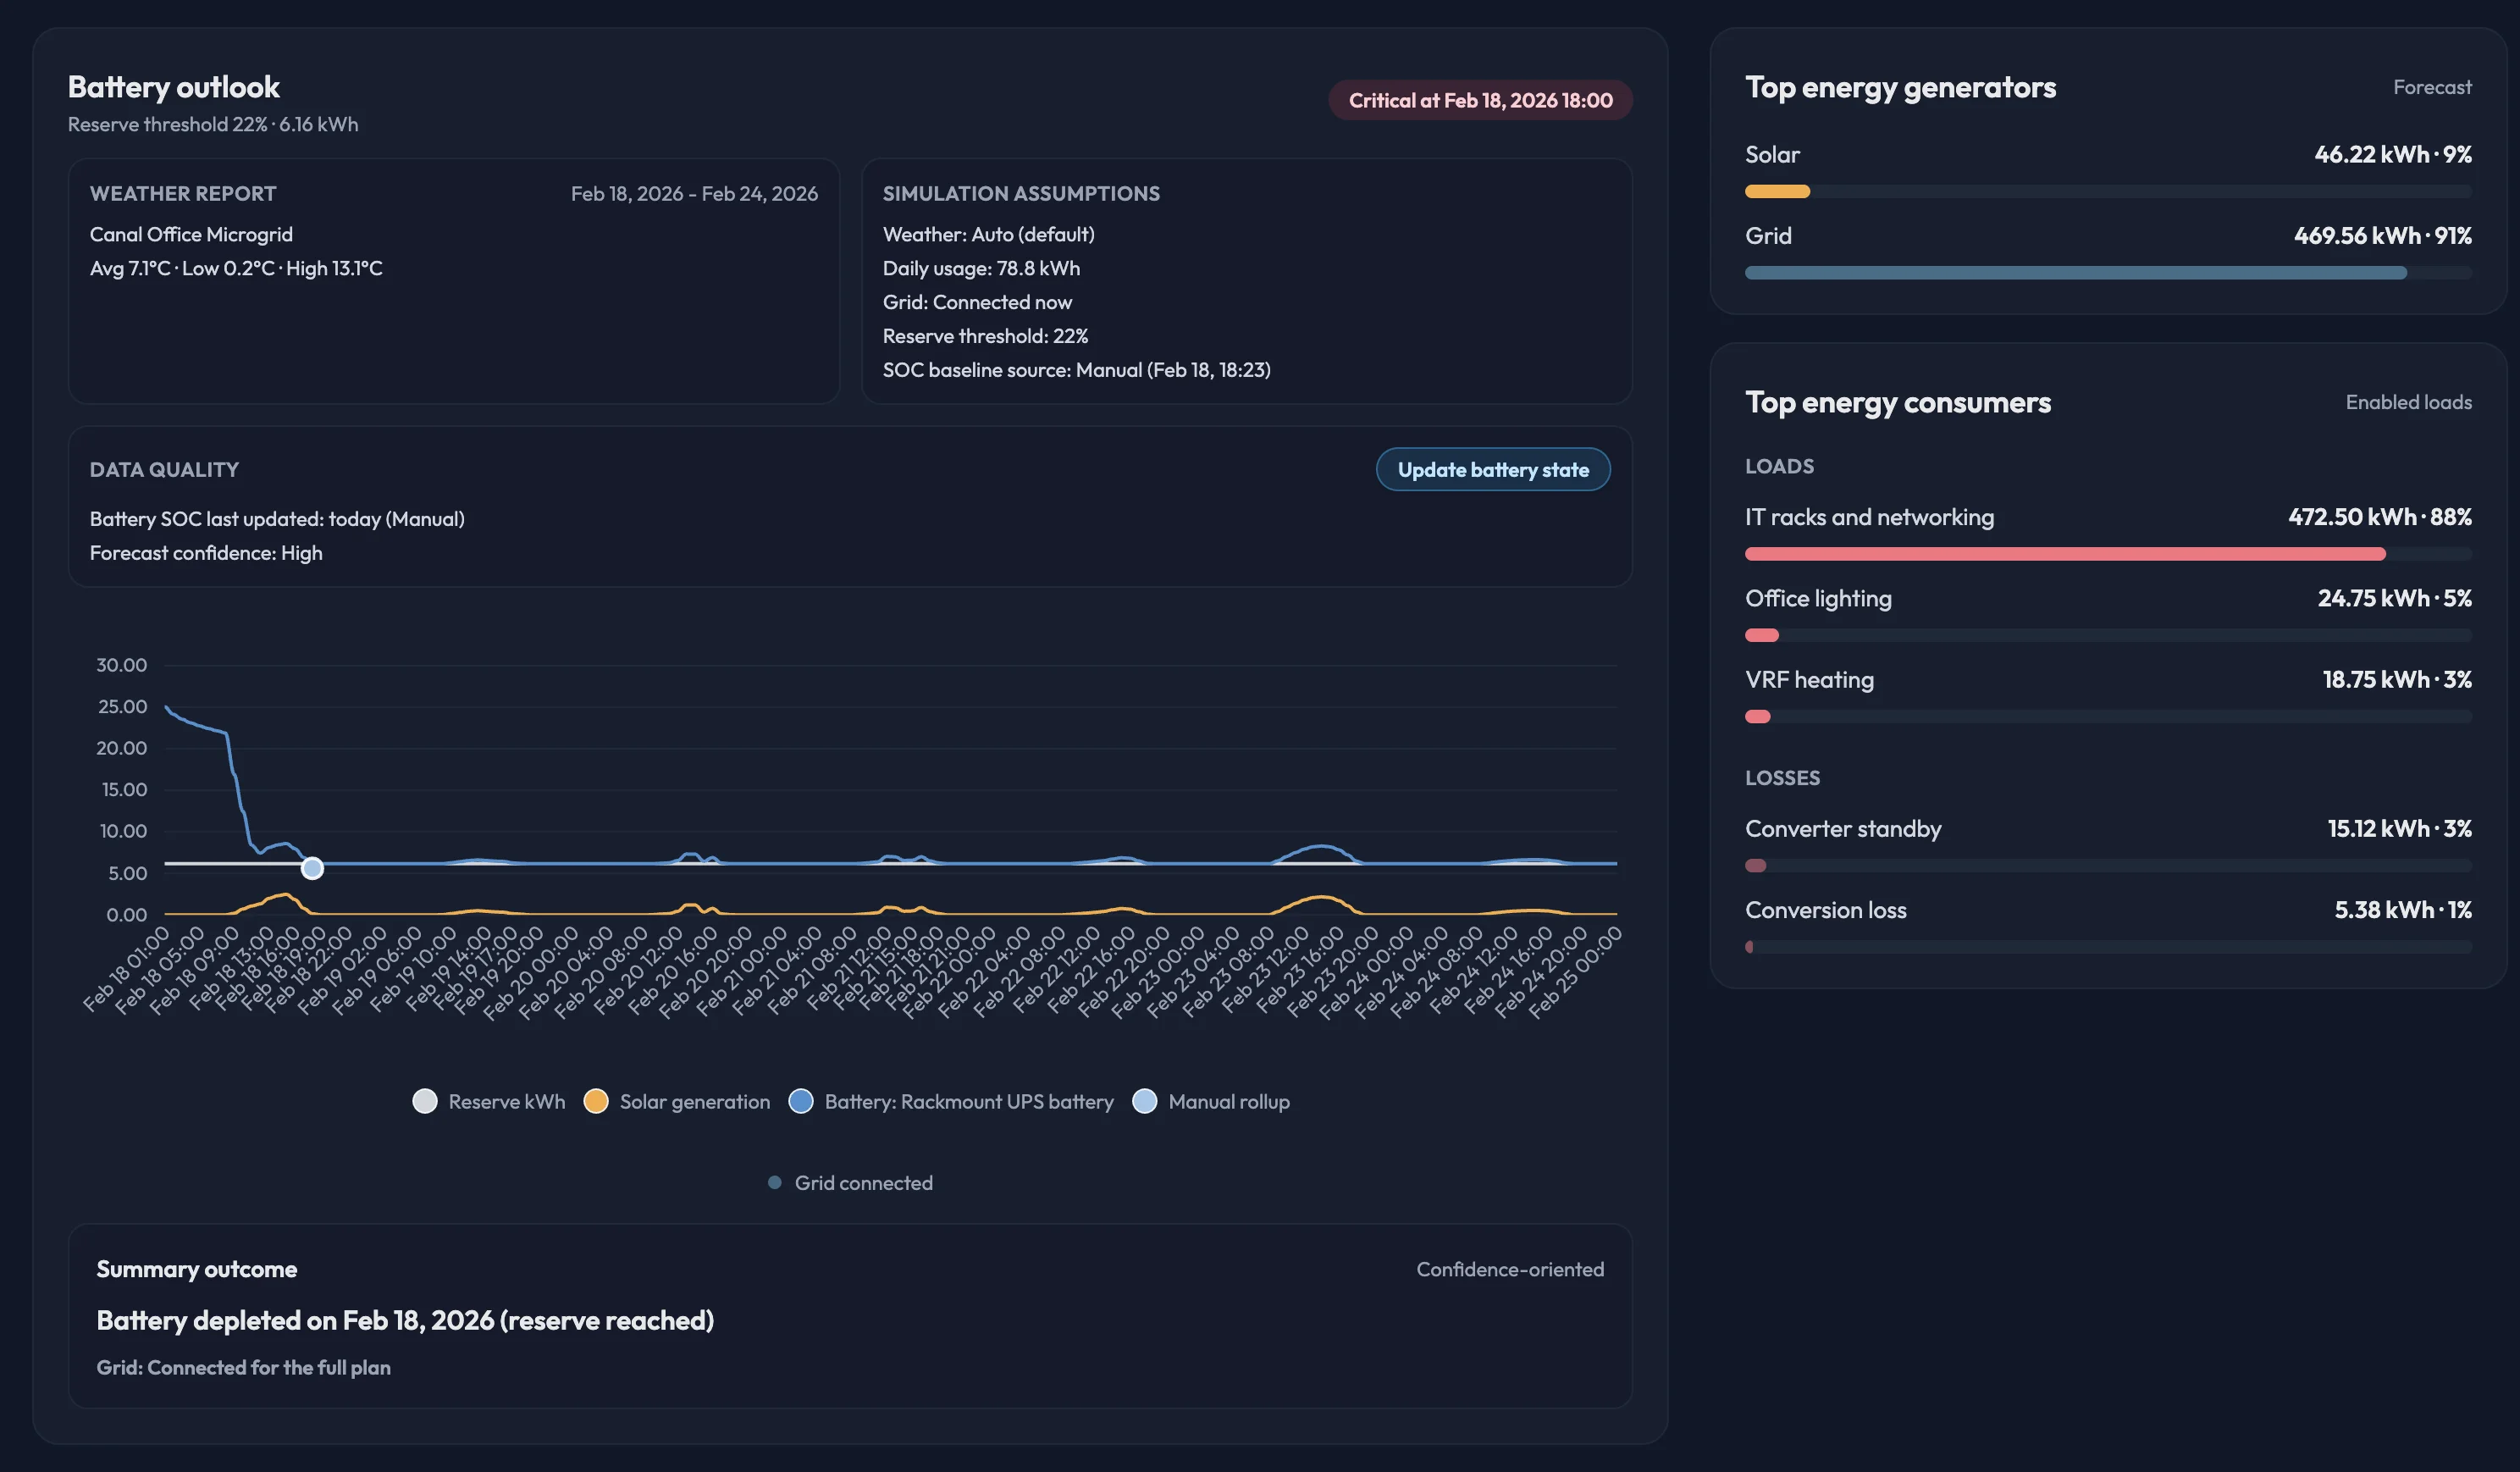Click the VRF heating load entry
Image resolution: width=2520 pixels, height=1472 pixels.
(x=1810, y=679)
